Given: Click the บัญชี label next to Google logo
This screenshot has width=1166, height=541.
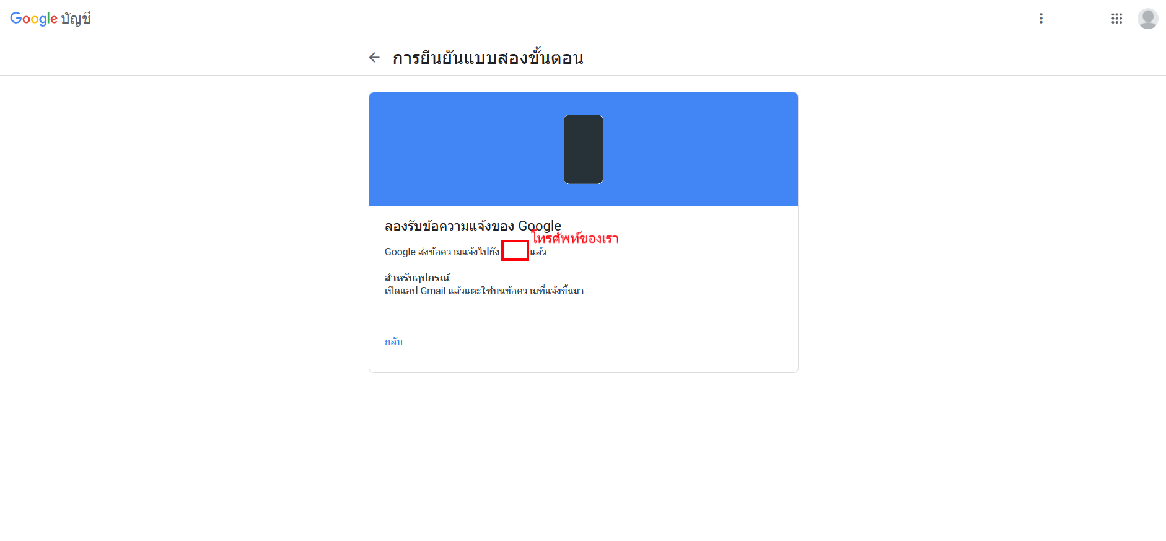Looking at the screenshot, I should (76, 19).
